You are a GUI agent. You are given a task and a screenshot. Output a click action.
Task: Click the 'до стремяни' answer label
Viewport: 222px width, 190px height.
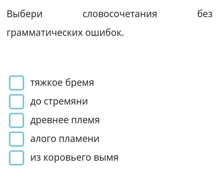click(59, 101)
